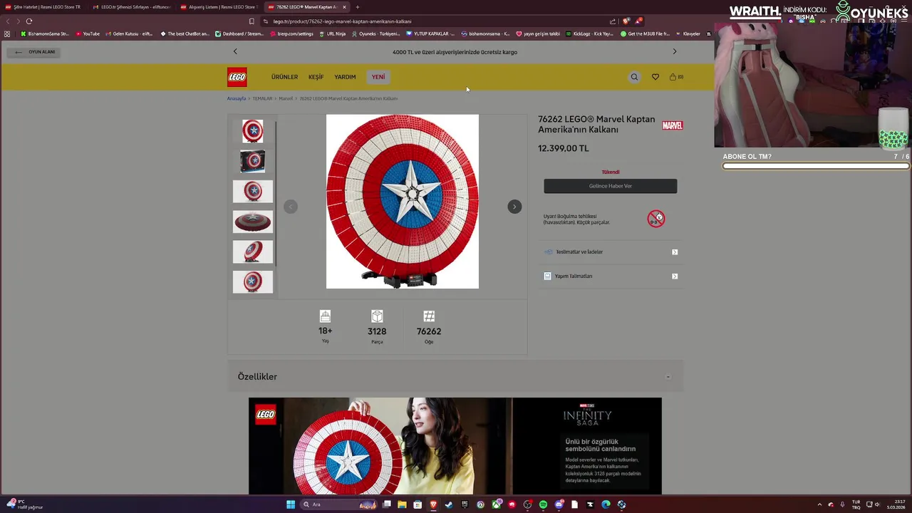Open the wishlist heart icon
The image size is (912, 513).
pyautogui.click(x=655, y=77)
